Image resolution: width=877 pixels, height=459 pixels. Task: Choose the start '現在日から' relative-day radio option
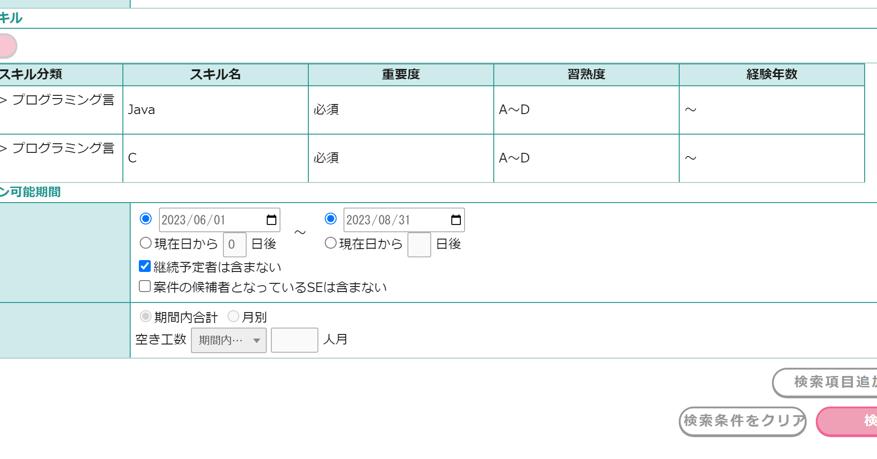[x=146, y=243]
